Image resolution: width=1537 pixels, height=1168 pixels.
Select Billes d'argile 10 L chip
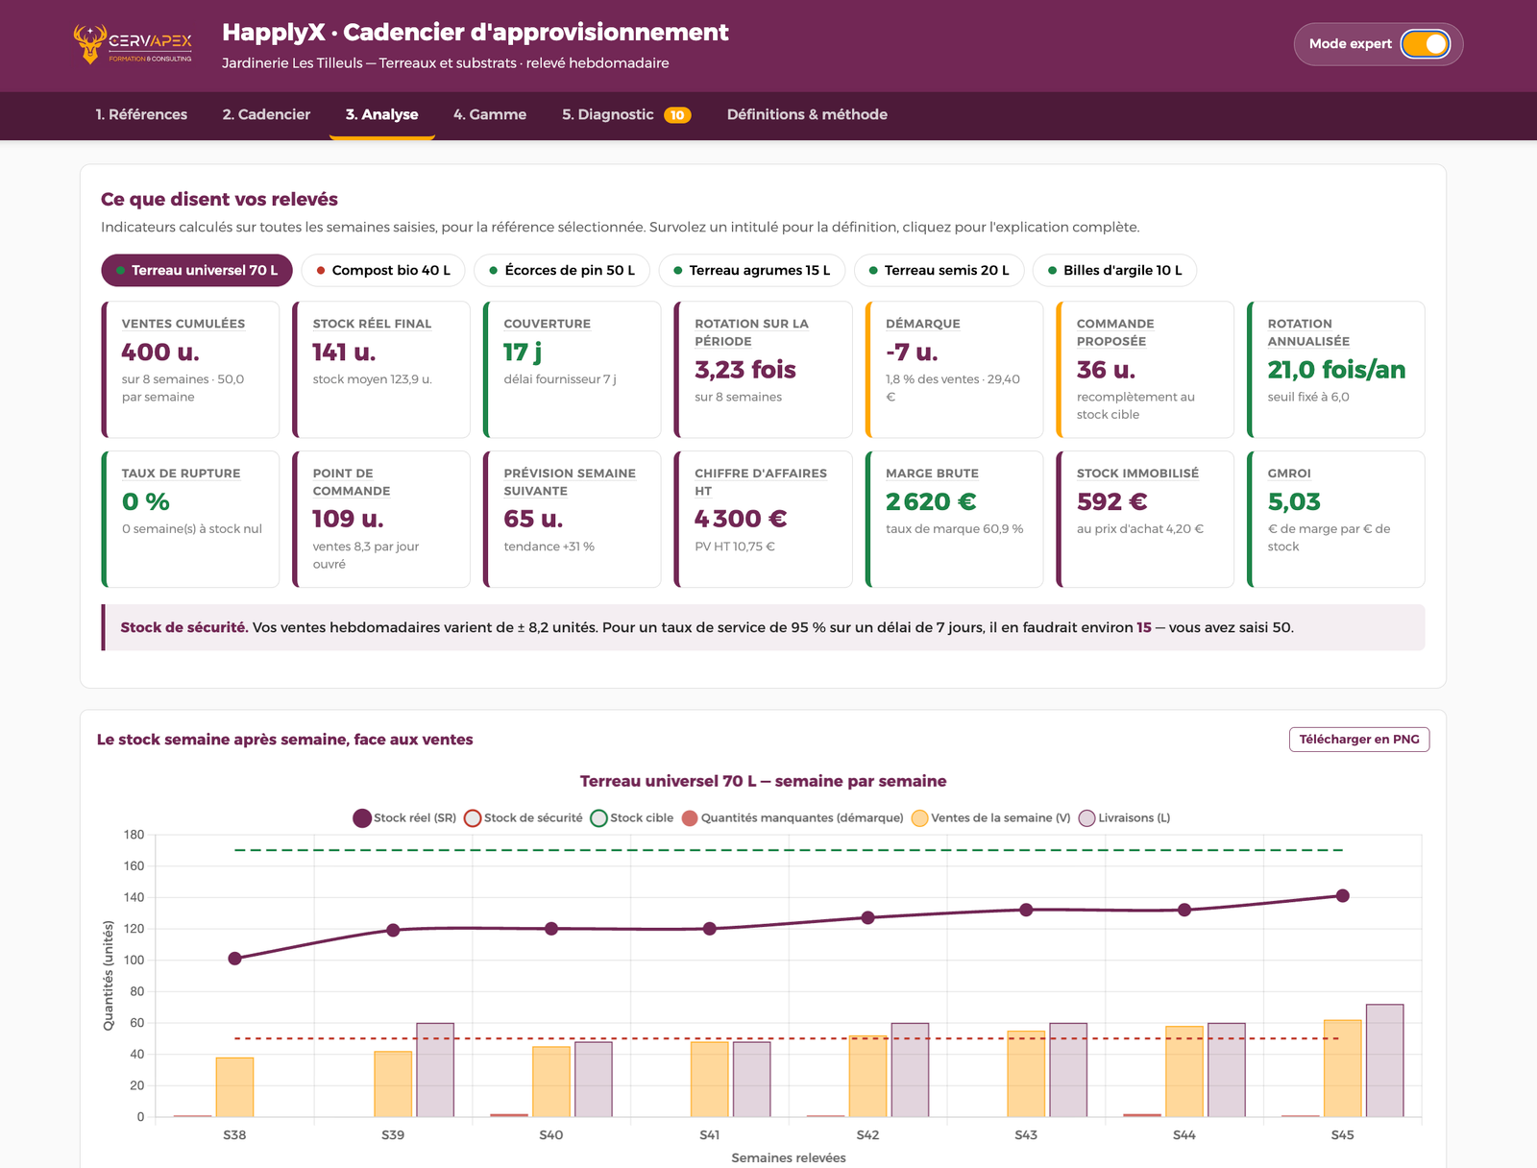(1114, 271)
